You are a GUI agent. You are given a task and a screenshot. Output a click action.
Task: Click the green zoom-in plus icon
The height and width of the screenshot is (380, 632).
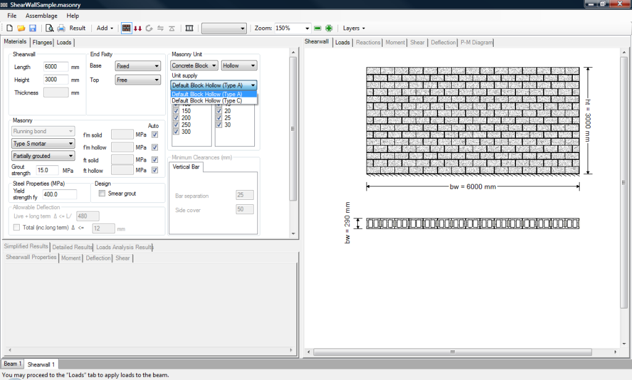pyautogui.click(x=329, y=28)
